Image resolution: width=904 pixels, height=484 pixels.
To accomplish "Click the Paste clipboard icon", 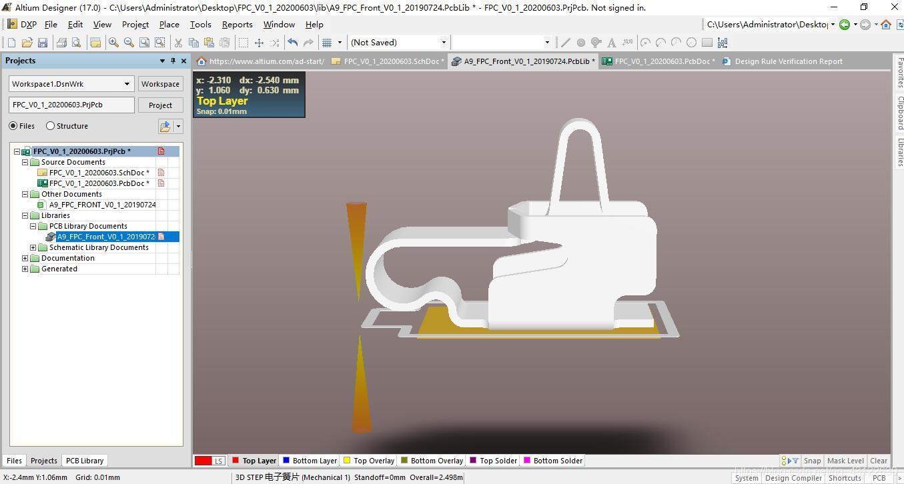I will (x=209, y=43).
